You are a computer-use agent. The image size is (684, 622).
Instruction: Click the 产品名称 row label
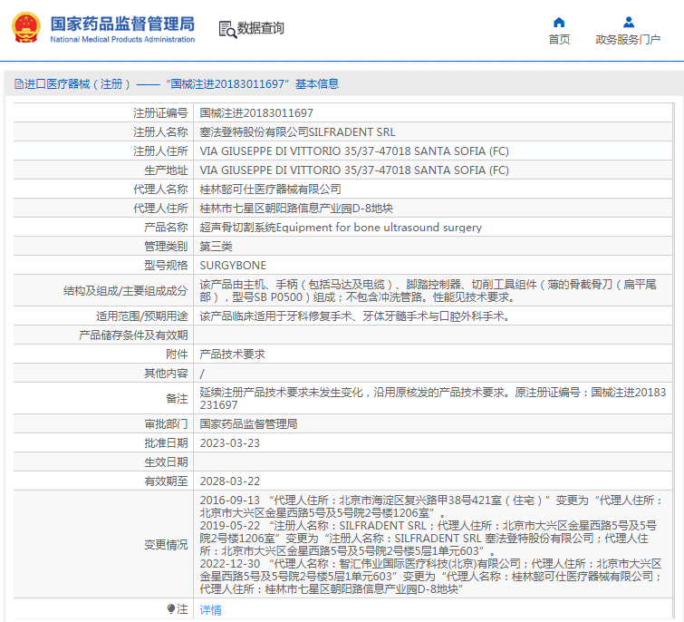coord(166,228)
